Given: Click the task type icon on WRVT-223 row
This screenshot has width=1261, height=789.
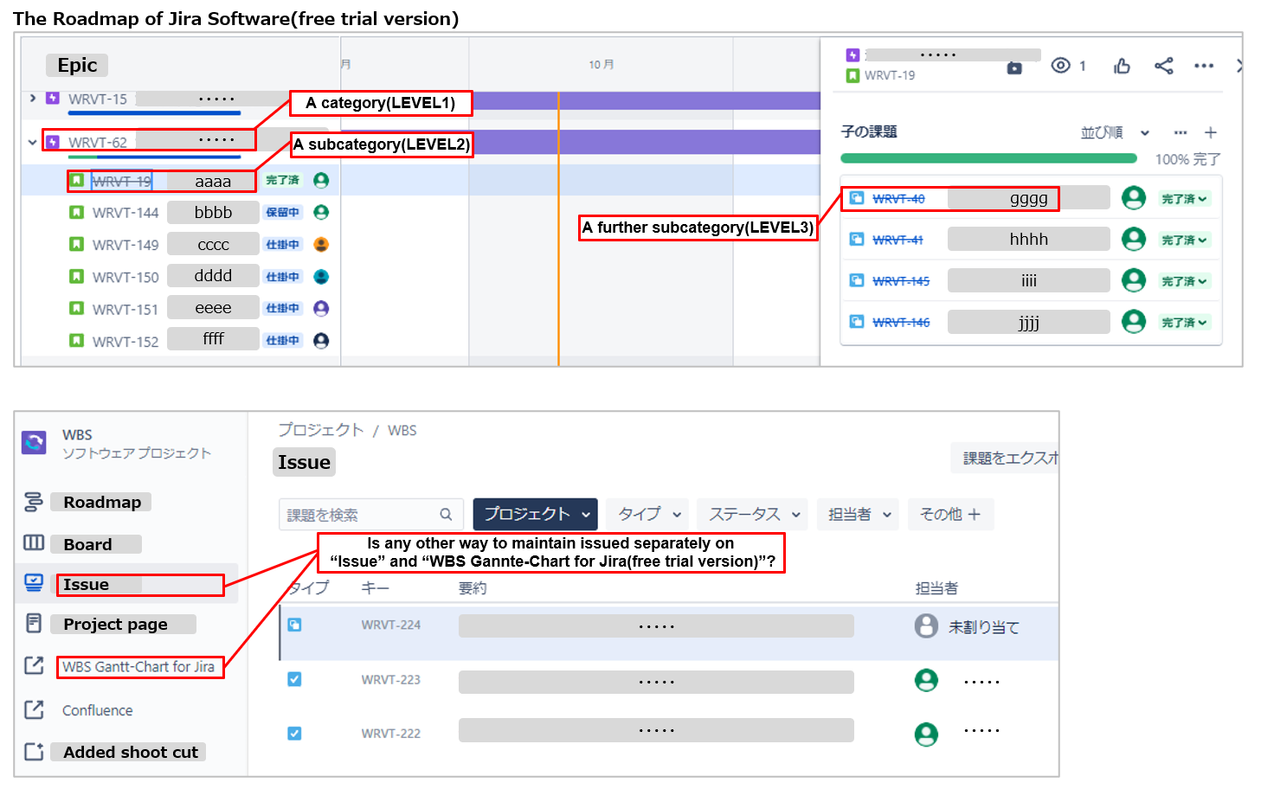Looking at the screenshot, I should [294, 679].
